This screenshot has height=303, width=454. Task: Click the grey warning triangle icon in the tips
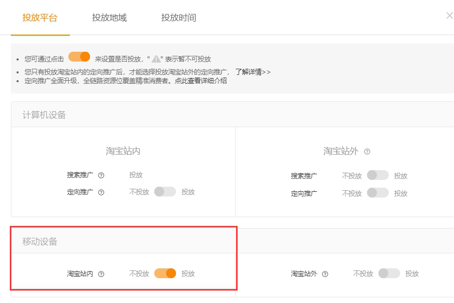click(156, 59)
